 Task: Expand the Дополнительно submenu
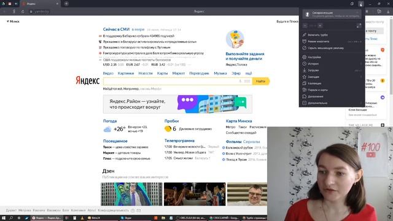332,103
